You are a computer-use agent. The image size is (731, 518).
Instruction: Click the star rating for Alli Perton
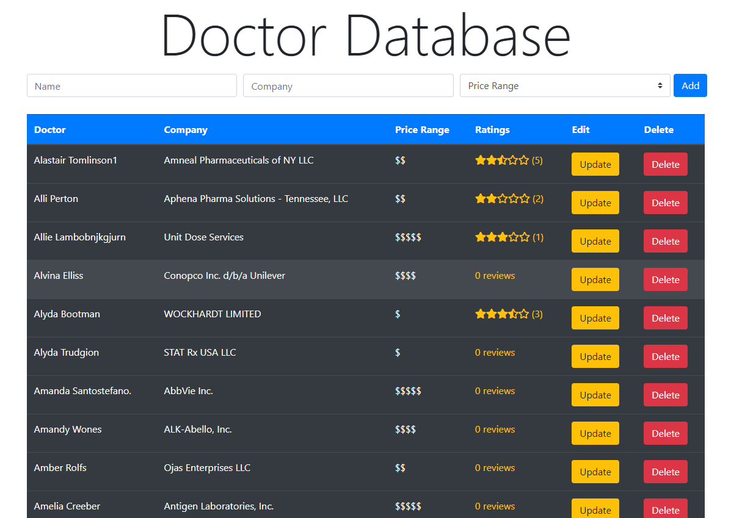pos(502,199)
